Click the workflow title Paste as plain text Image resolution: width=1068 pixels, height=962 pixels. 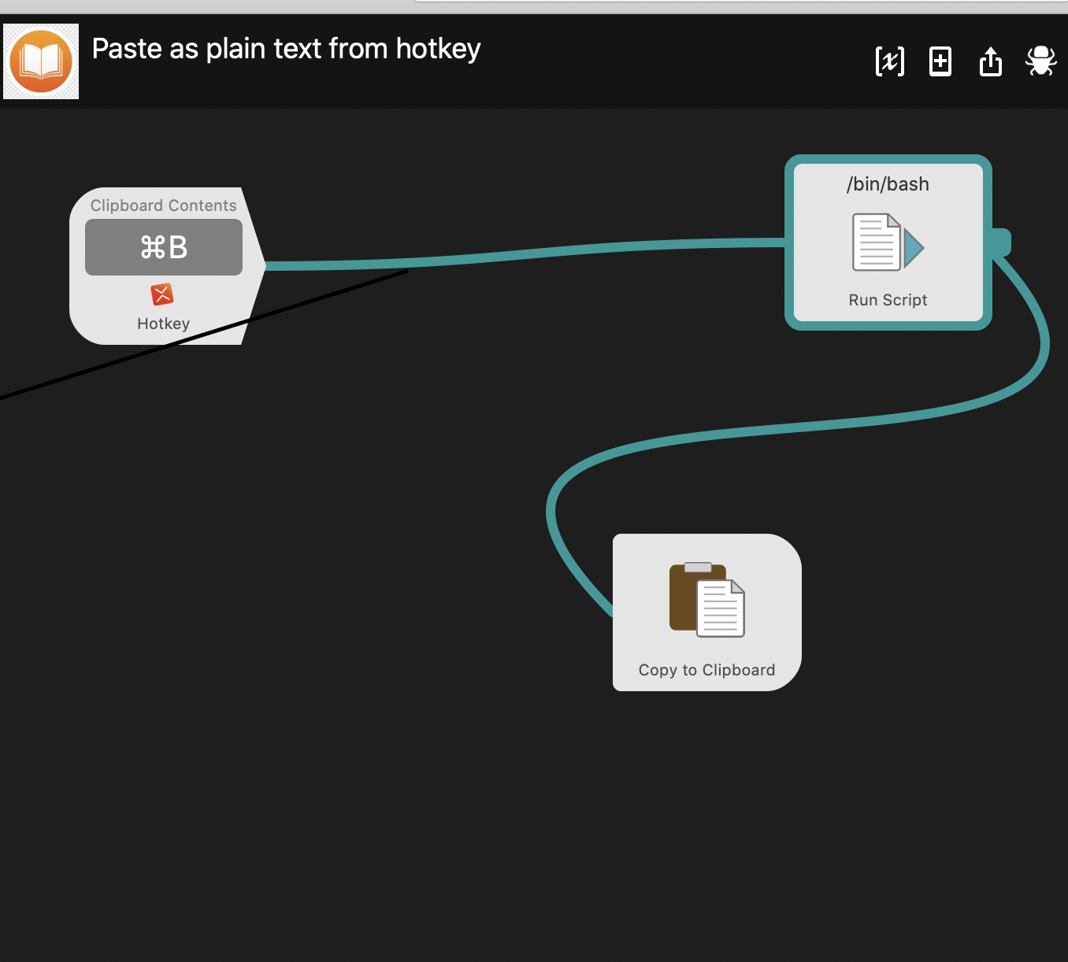click(x=286, y=49)
